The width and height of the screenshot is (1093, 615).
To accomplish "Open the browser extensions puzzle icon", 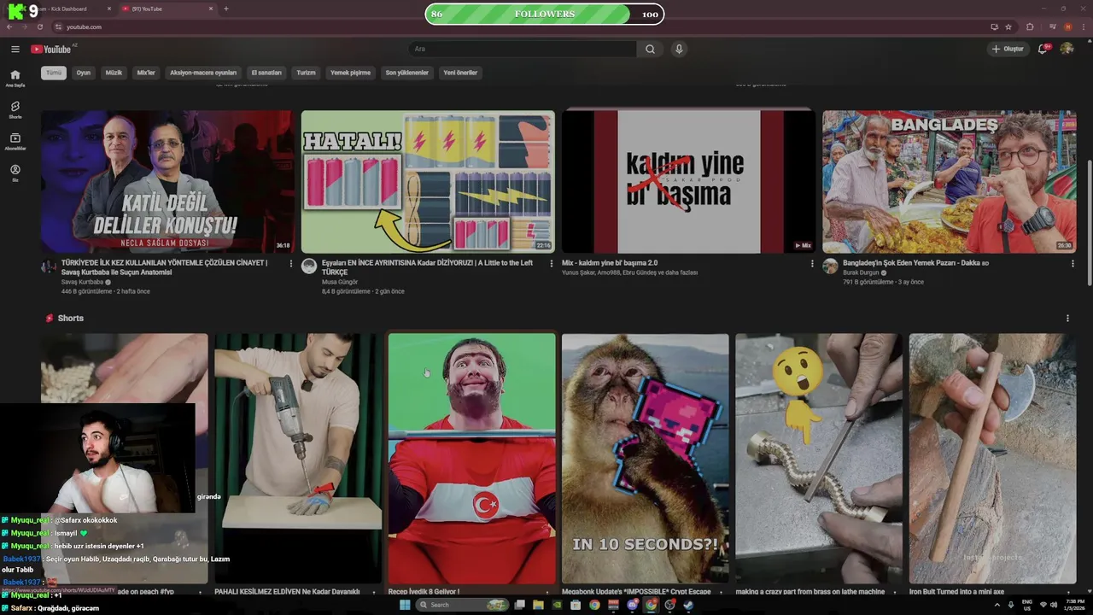I will coord(1030,26).
